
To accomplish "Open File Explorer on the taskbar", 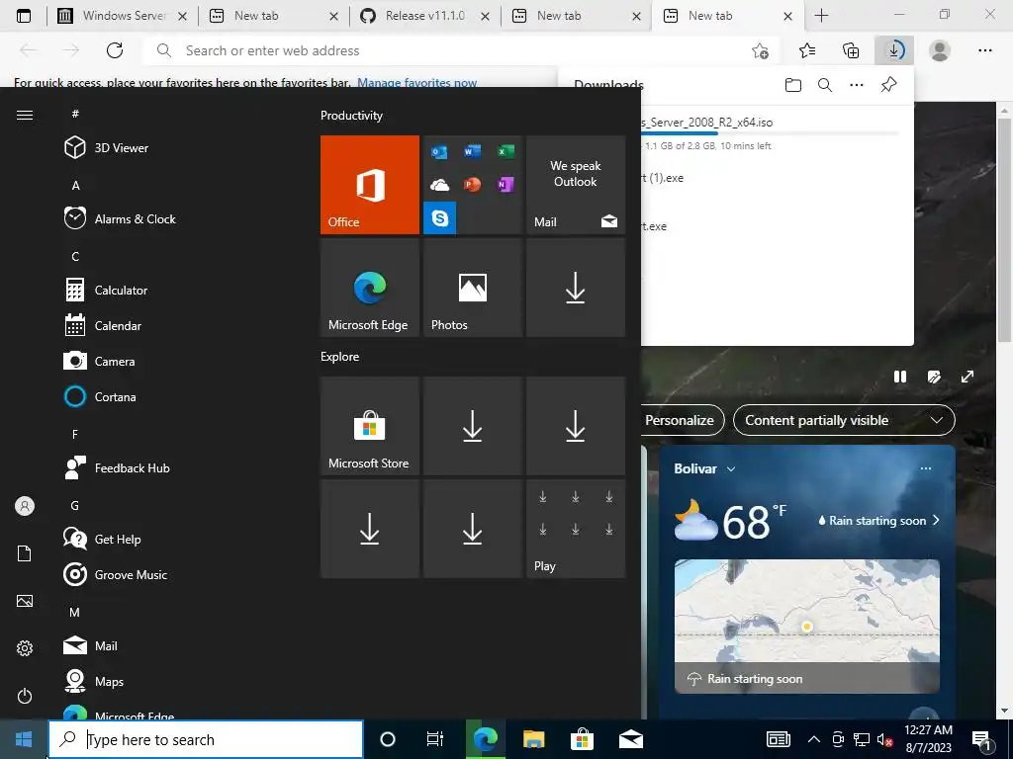I will point(533,739).
